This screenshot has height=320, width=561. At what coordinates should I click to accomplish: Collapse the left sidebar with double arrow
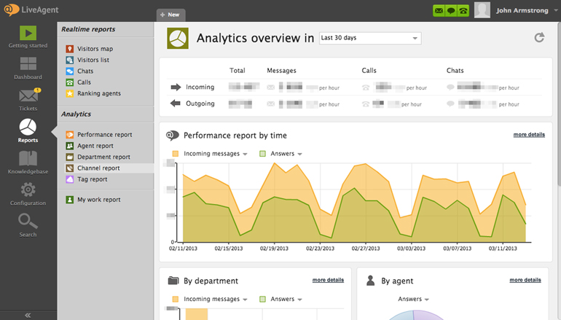coord(28,315)
